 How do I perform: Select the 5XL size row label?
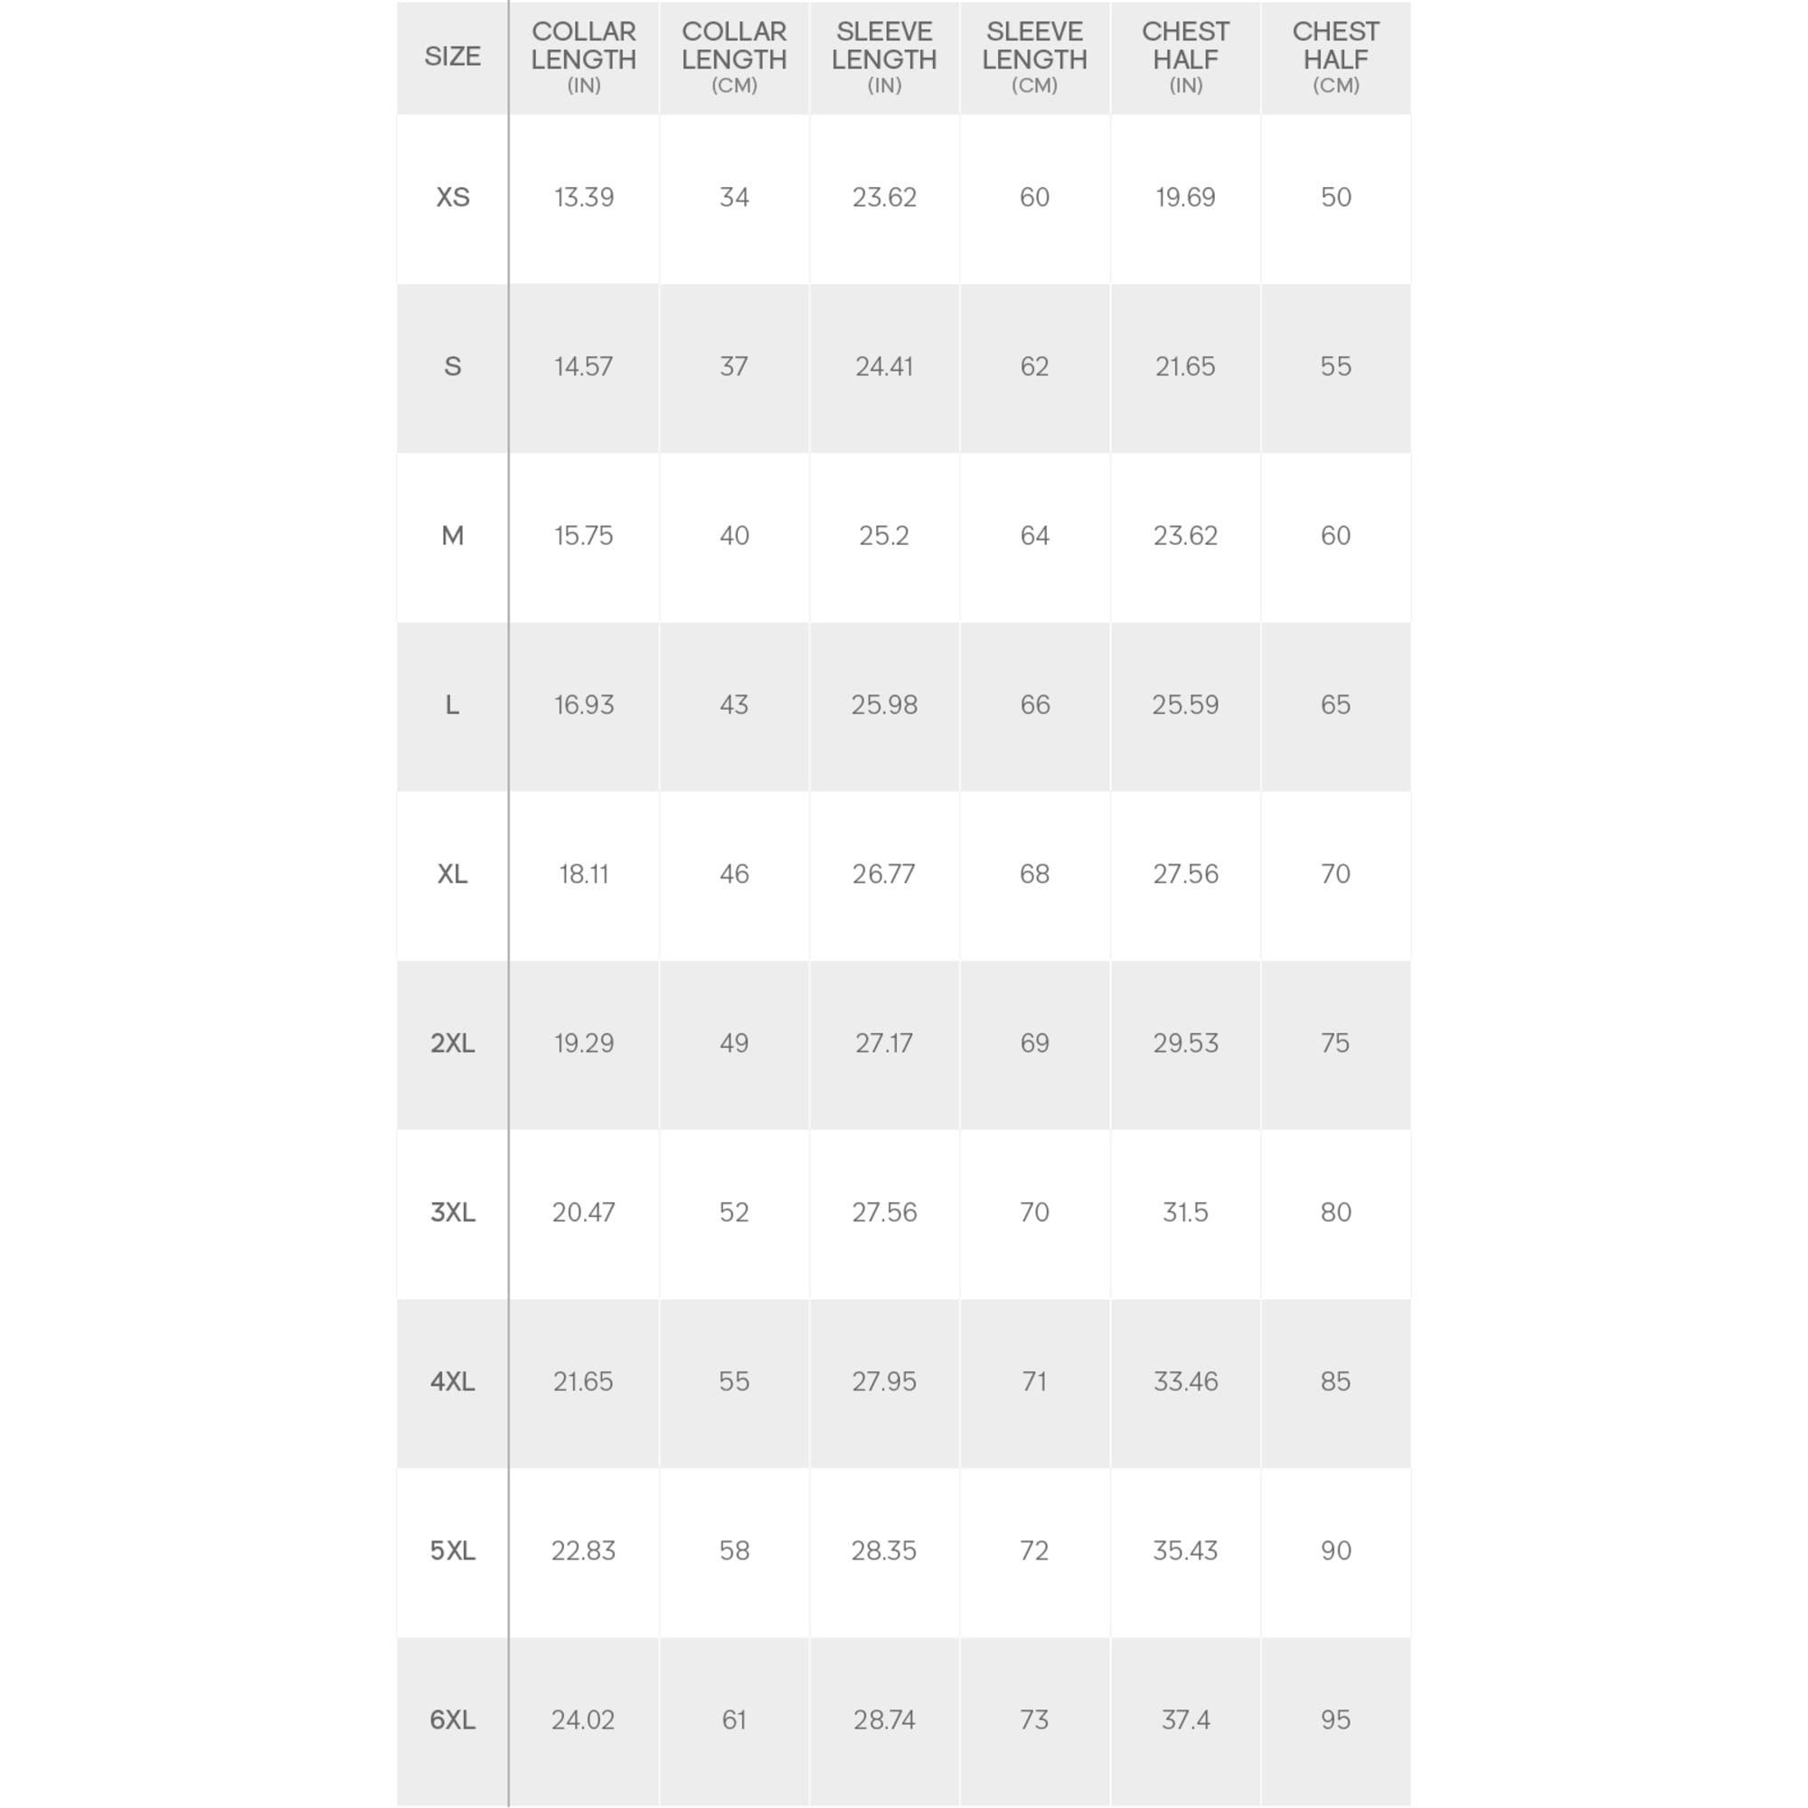pos(452,1550)
